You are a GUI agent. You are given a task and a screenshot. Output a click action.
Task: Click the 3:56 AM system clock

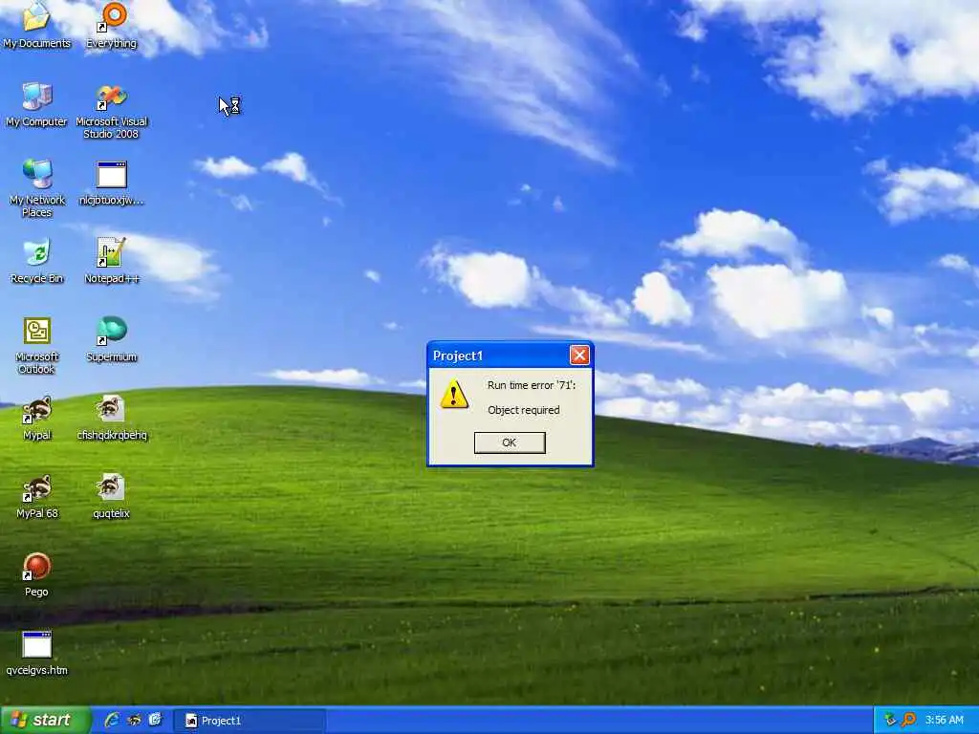click(944, 721)
